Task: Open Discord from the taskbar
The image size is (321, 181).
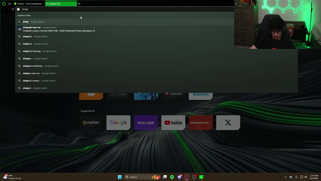Action: pyautogui.click(x=179, y=177)
